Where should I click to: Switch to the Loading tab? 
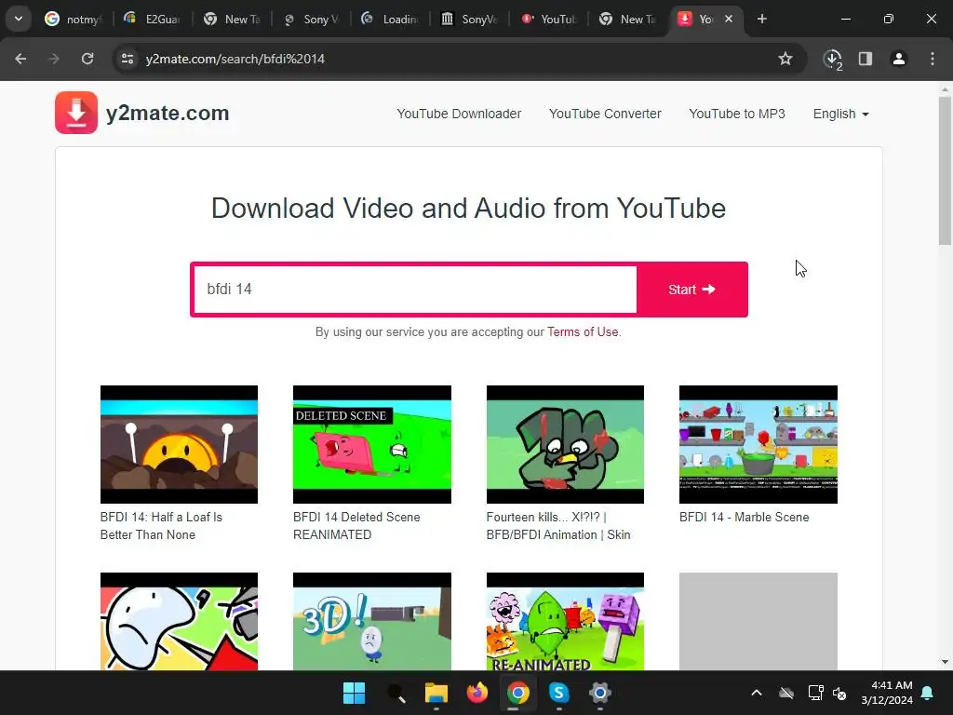click(390, 19)
